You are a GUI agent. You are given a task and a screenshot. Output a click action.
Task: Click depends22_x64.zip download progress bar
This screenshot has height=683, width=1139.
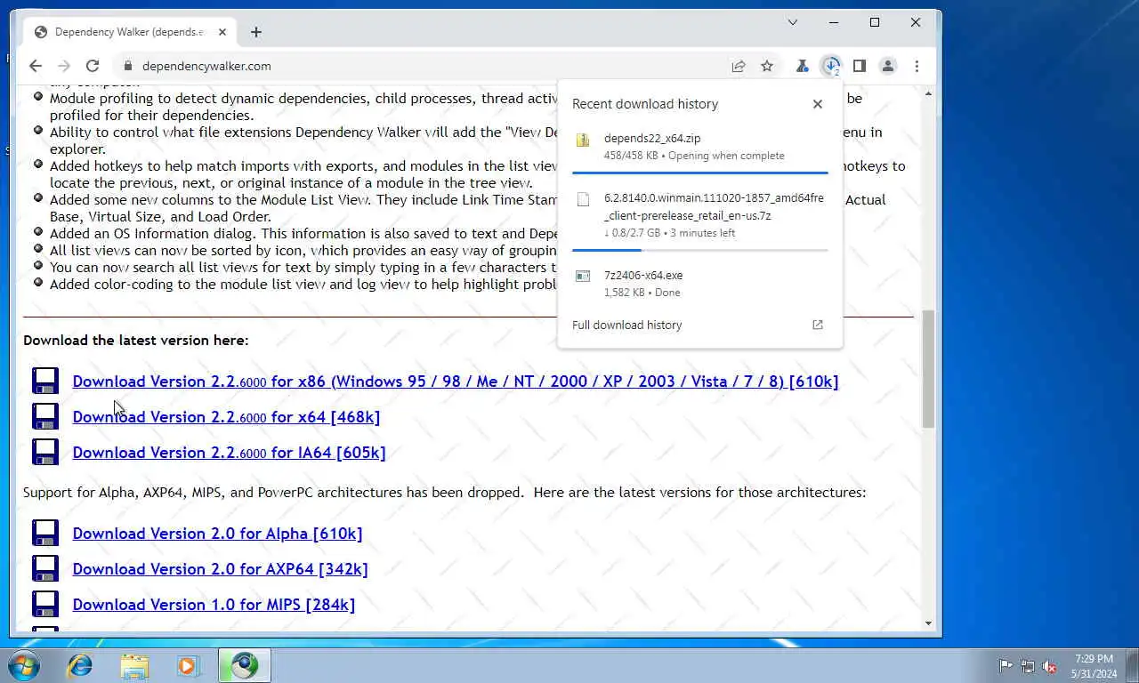pos(699,173)
